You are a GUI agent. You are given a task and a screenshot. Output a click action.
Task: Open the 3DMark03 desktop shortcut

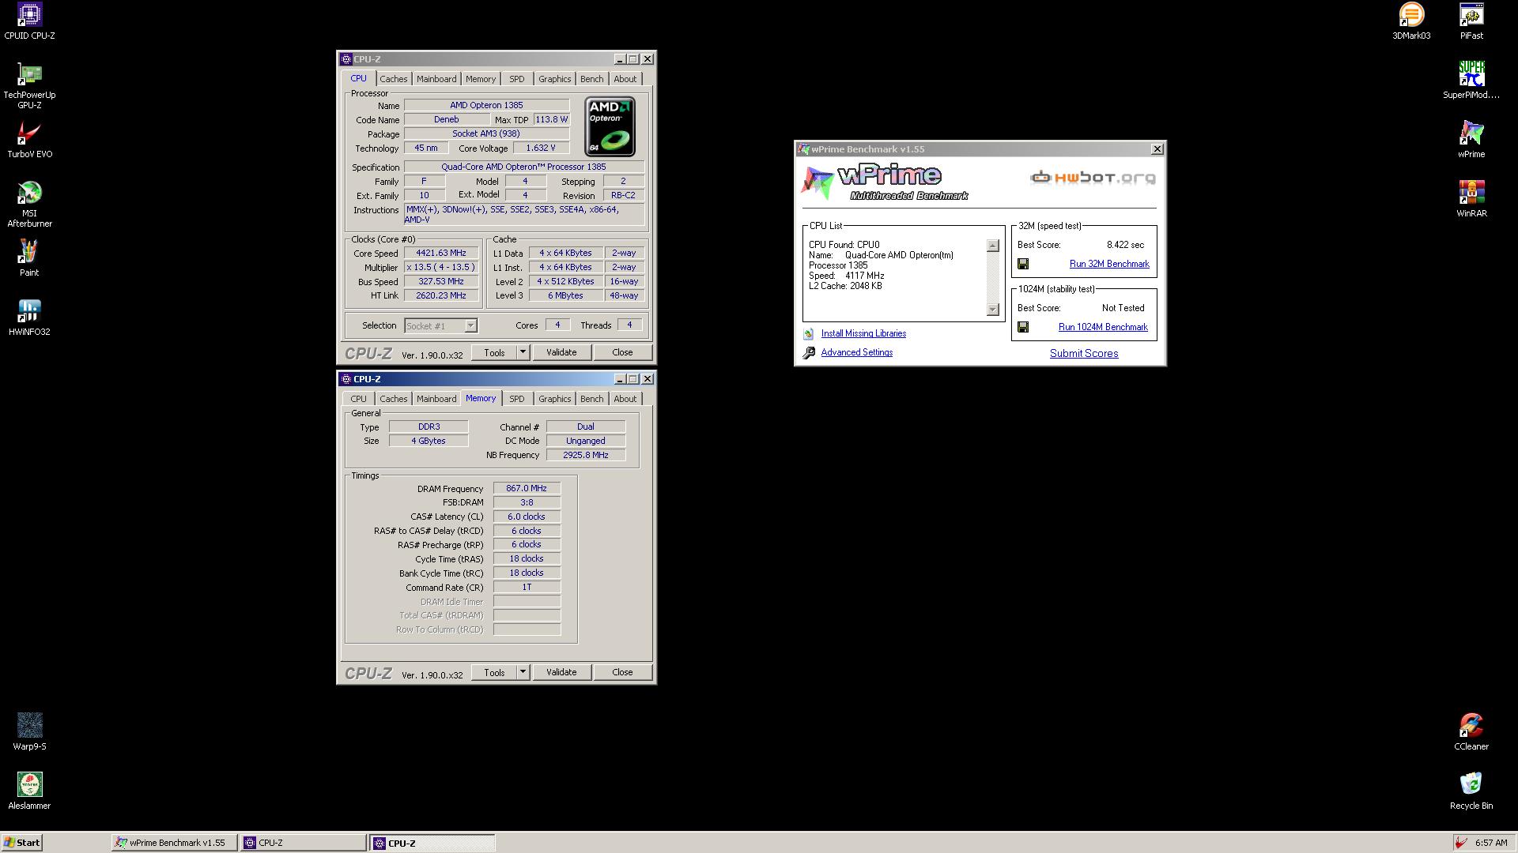point(1411,21)
